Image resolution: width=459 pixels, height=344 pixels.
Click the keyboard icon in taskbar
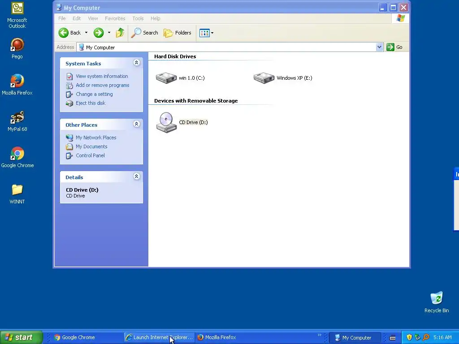point(393,338)
